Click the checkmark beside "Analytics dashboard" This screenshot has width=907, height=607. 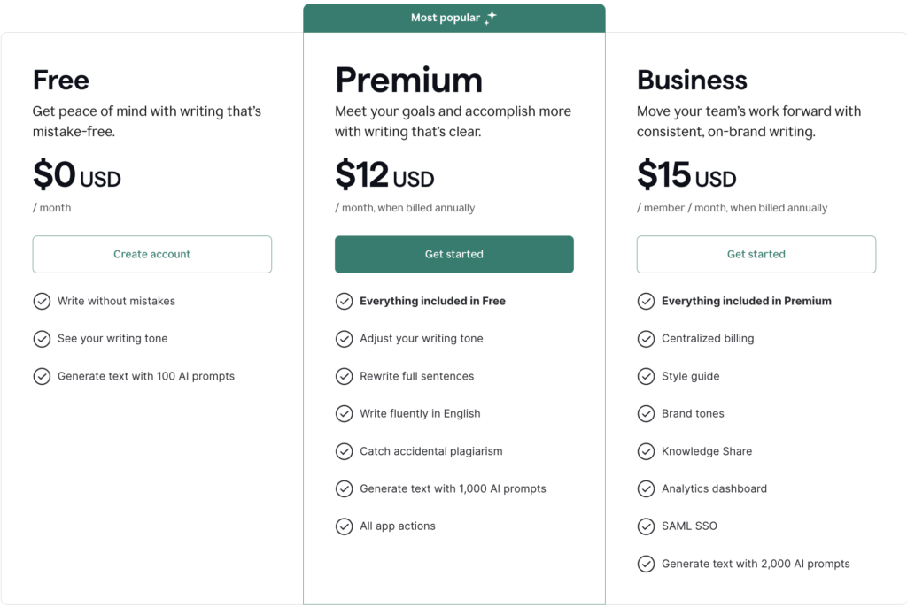(647, 488)
